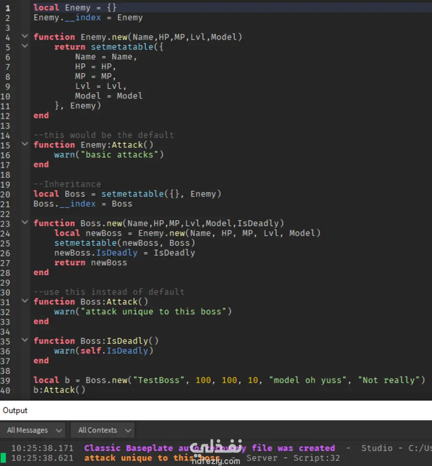The width and height of the screenshot is (432, 466).
Task: Collapse the Boss.new function fold arrow
Action: pyautogui.click(x=25, y=222)
